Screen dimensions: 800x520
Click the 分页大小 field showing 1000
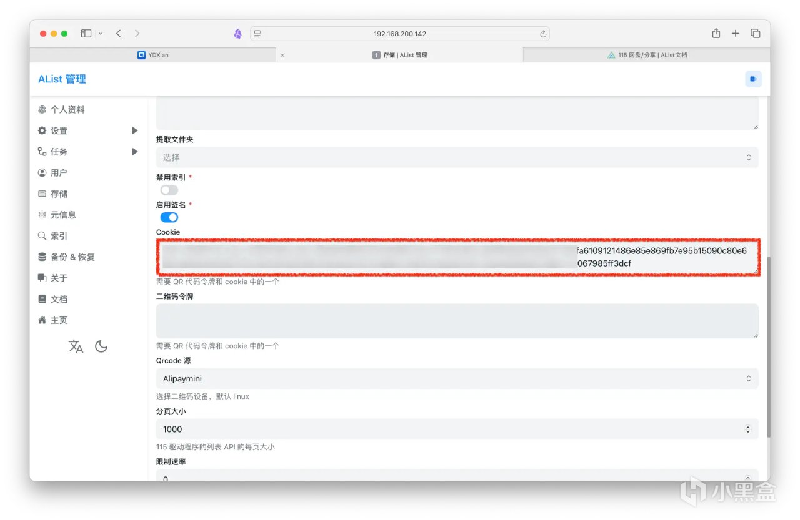click(x=457, y=429)
